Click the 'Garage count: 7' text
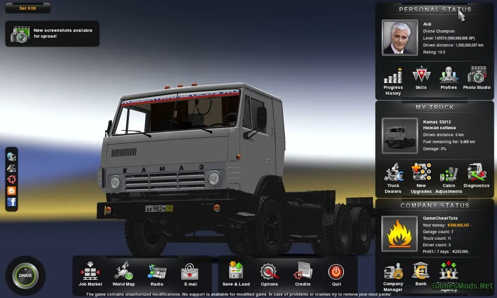 coord(438,232)
